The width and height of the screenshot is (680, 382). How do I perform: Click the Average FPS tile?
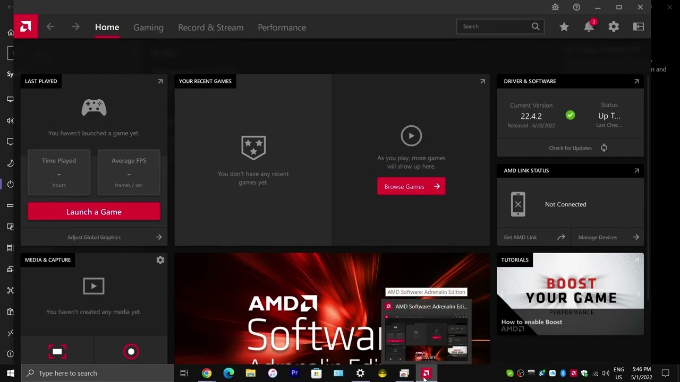(x=129, y=172)
